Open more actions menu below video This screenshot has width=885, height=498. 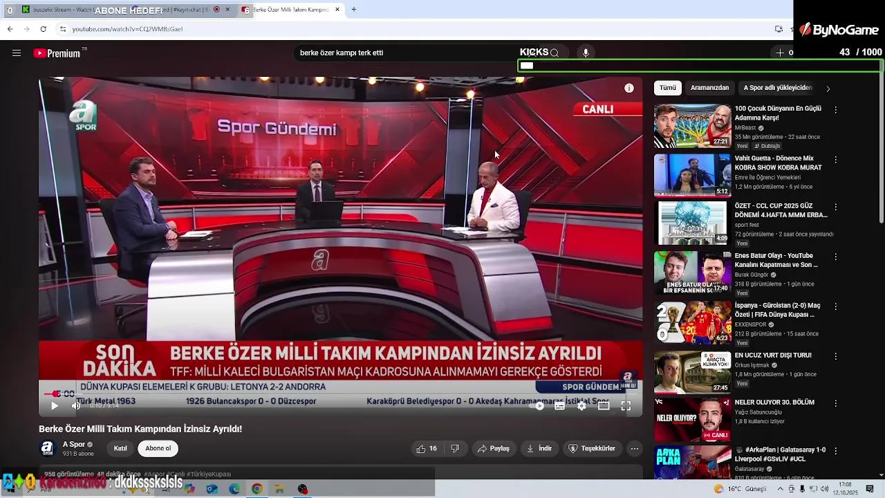pos(635,448)
